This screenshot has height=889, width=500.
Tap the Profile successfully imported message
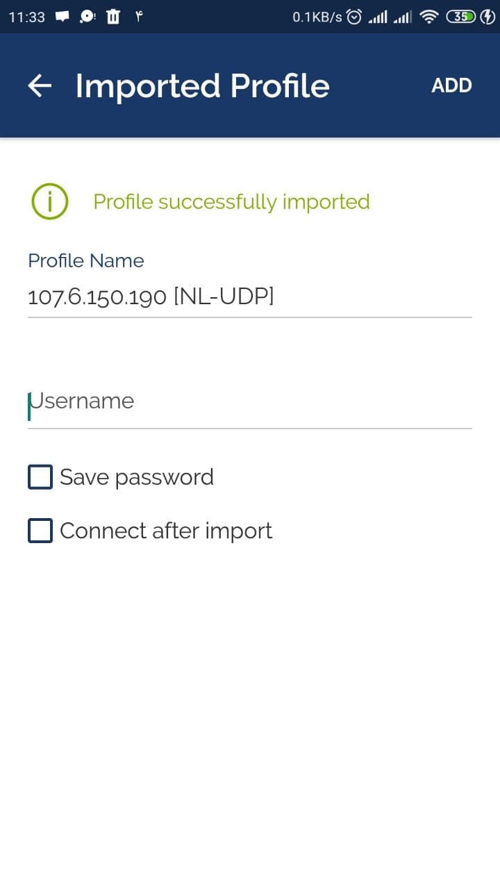click(231, 202)
